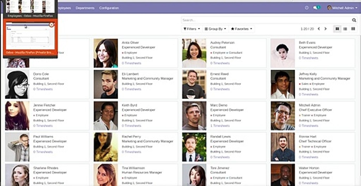This screenshot has height=186, width=361.
Task: Open Eli Lambert's 0 Timesheets link
Action: [131, 89]
